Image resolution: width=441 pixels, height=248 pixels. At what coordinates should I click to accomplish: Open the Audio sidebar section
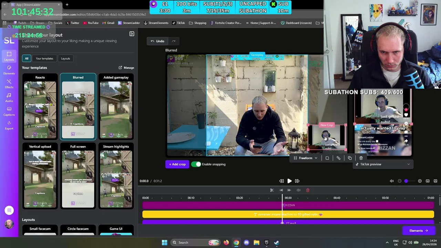(9, 97)
